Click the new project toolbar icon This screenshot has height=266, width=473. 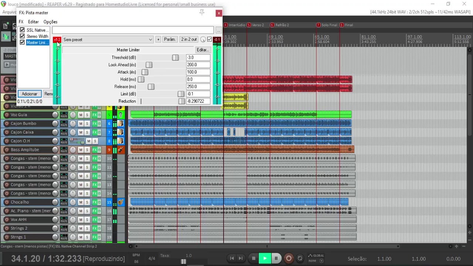tap(6, 26)
